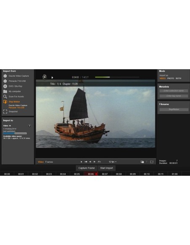Play the stop motion preview
Image resolution: width=190 pixels, height=245 pixels.
pyautogui.click(x=82, y=162)
